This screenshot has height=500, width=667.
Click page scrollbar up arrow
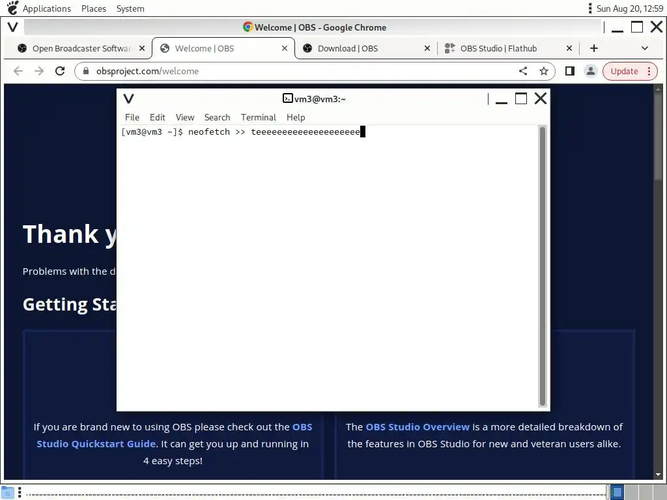[658, 89]
